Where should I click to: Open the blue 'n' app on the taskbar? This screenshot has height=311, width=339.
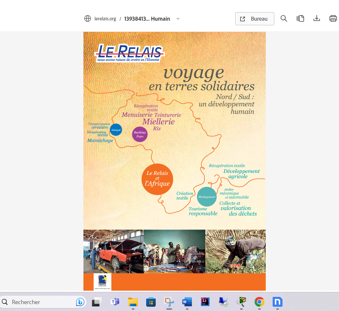coord(278,302)
